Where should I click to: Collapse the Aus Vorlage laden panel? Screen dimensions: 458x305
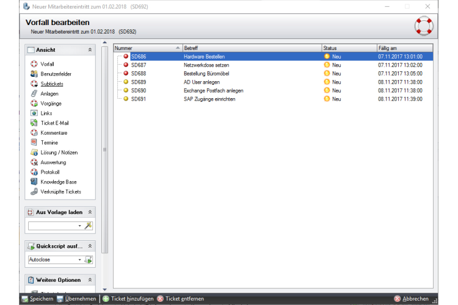pos(90,212)
